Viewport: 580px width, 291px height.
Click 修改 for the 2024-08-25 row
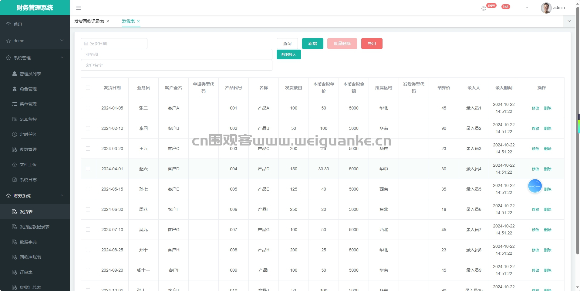[536, 250]
